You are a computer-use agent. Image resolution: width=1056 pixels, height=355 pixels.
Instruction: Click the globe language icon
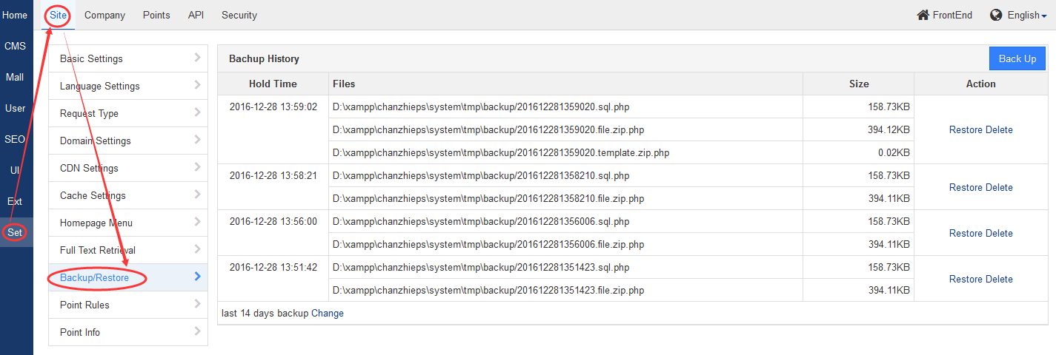click(996, 15)
